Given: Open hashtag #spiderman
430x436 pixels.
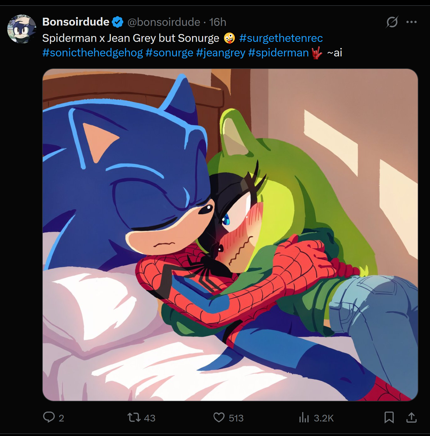Looking at the screenshot, I should click(278, 53).
